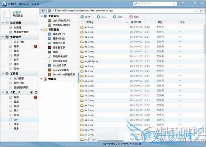Click the 删除 (Delete) toolbar button
Image resolution: width=206 pixels, height=147 pixels.
134,17
